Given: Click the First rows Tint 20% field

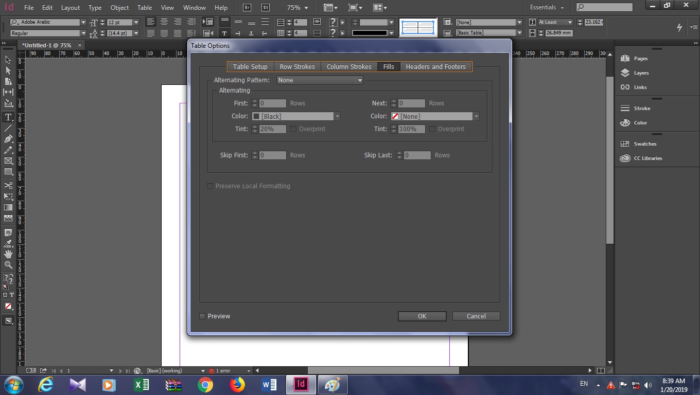Looking at the screenshot, I should [x=272, y=129].
